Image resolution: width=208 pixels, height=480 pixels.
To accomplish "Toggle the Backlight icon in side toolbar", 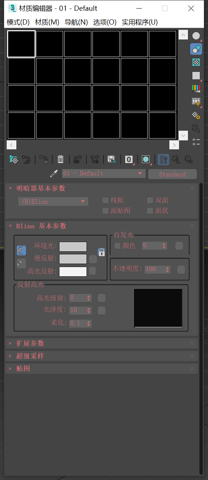I will coord(196,49).
